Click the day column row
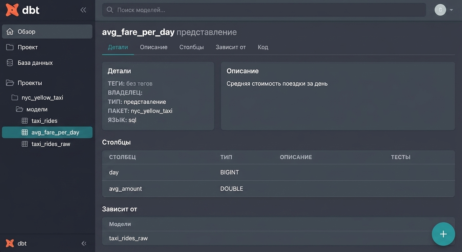This screenshot has width=462, height=252. click(x=278, y=172)
